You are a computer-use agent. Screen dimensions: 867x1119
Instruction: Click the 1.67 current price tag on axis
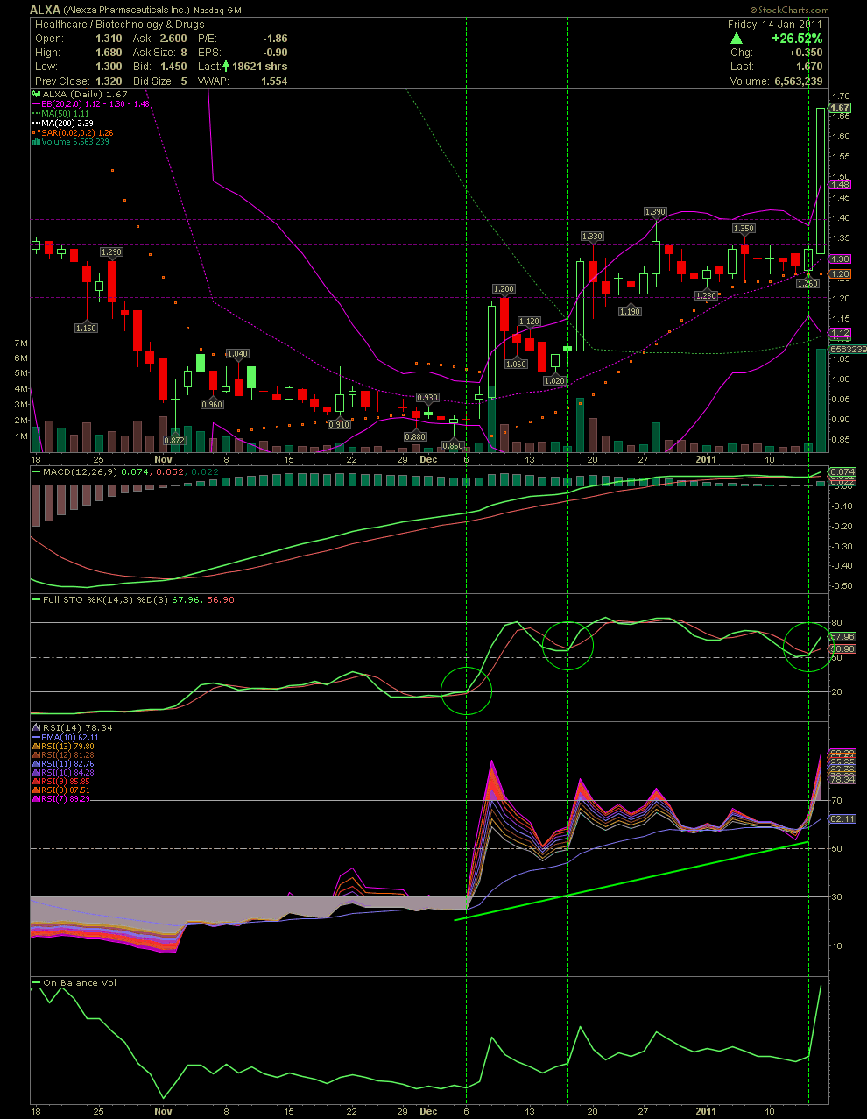(841, 108)
